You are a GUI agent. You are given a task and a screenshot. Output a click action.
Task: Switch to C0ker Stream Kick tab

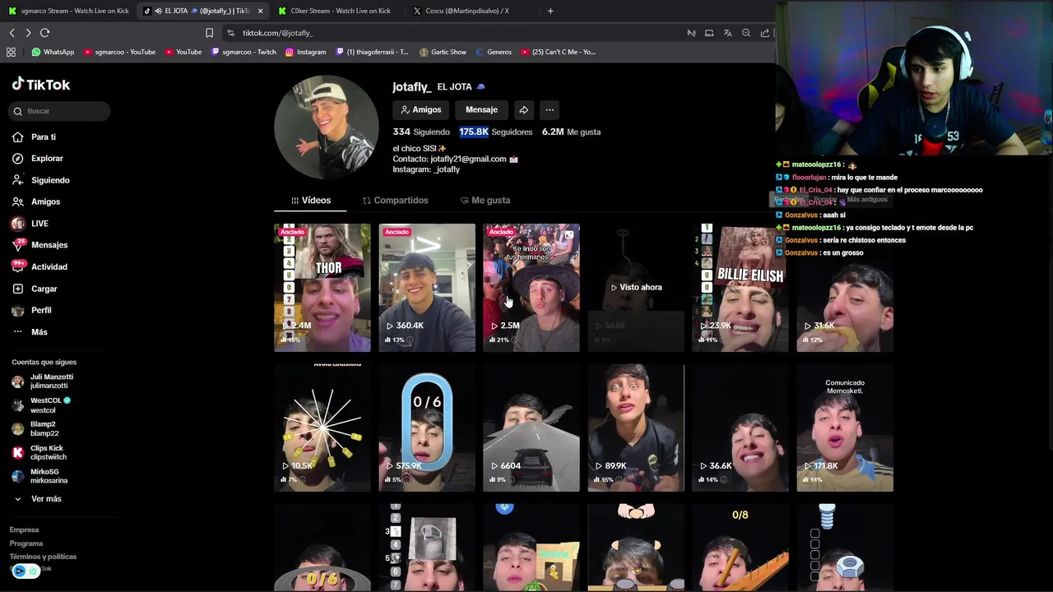[335, 11]
